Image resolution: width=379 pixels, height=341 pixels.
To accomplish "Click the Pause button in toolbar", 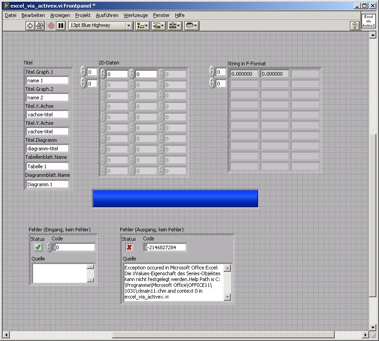I will [x=61, y=26].
